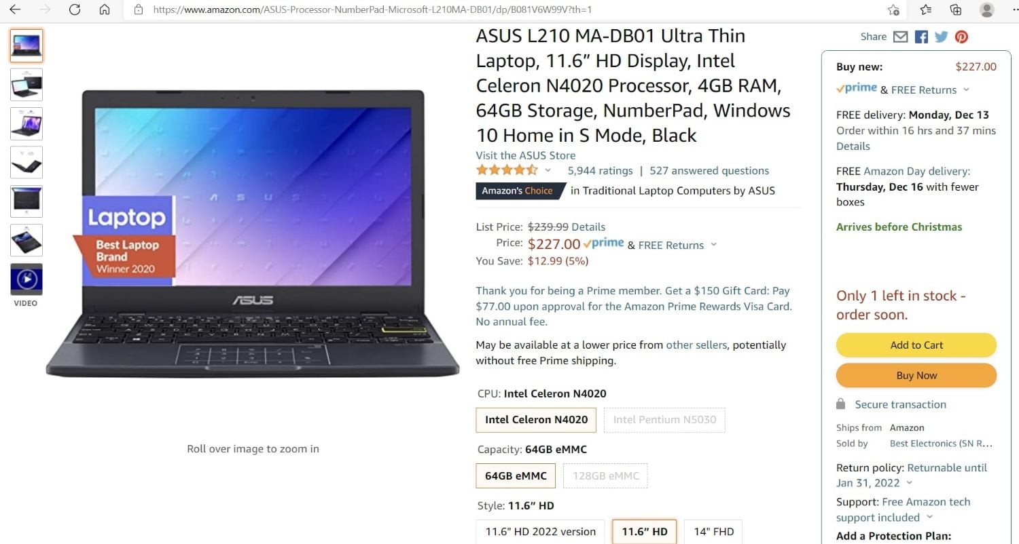This screenshot has height=544, width=1019.
Task: Expand the return policy details chevron
Action: [910, 483]
